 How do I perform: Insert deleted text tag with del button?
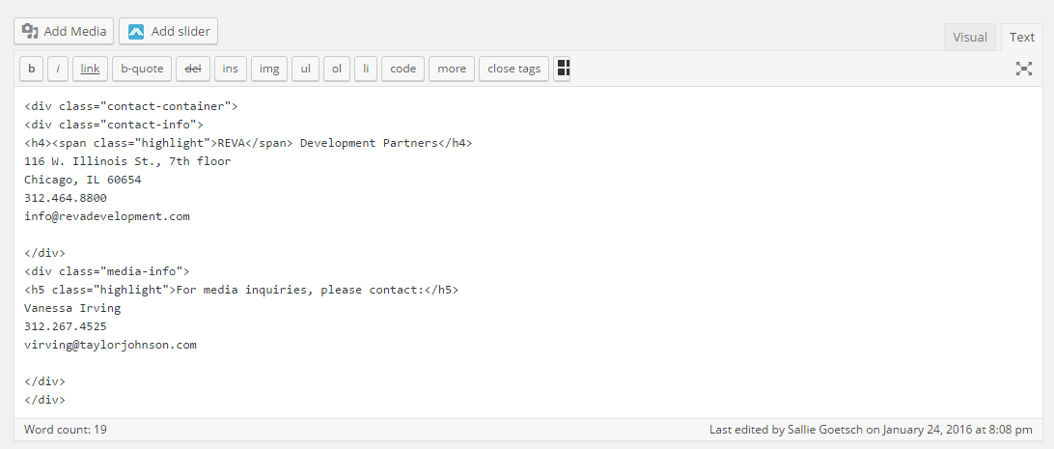pos(193,69)
